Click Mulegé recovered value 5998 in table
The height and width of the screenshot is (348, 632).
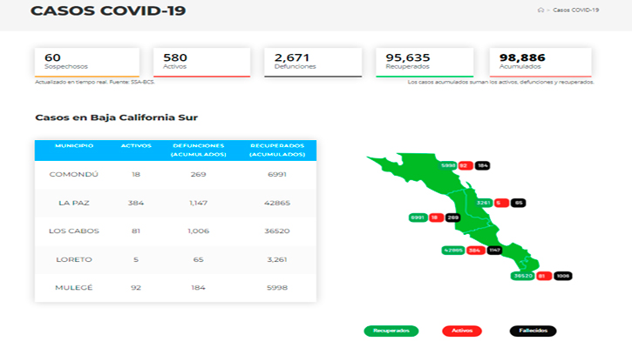point(277,288)
